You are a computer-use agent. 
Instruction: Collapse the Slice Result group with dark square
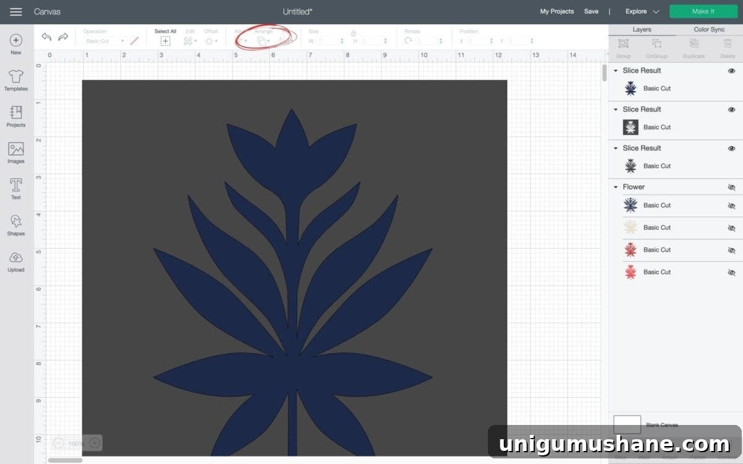pos(615,110)
